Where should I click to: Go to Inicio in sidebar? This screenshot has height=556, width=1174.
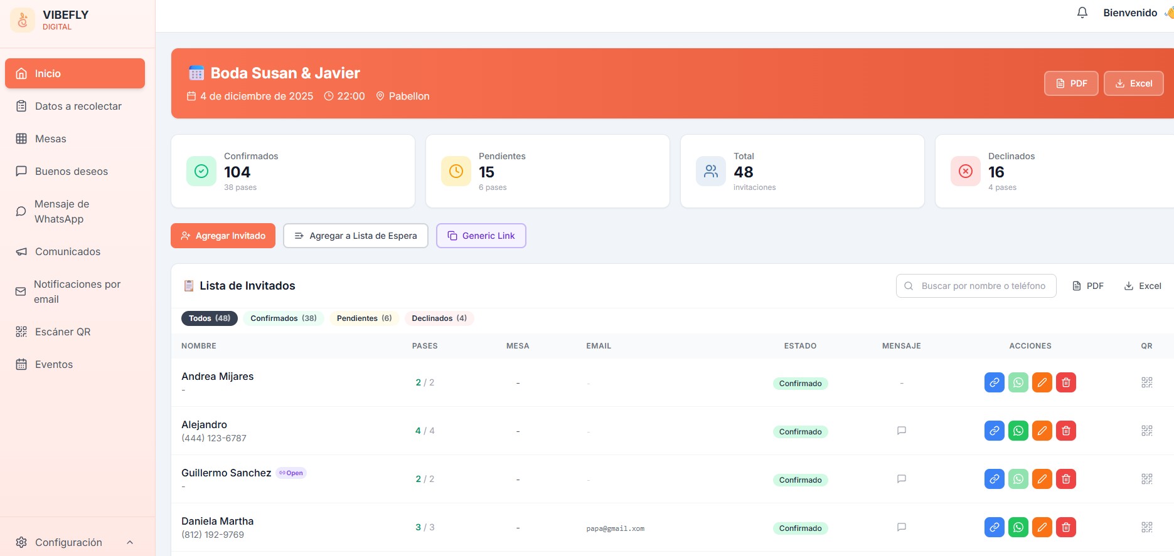point(75,73)
